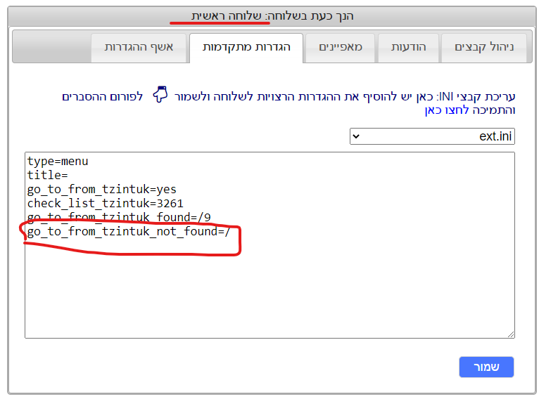Expand the ext.ini file dropdown
Viewport: 539px width, 399px height.
(432, 136)
